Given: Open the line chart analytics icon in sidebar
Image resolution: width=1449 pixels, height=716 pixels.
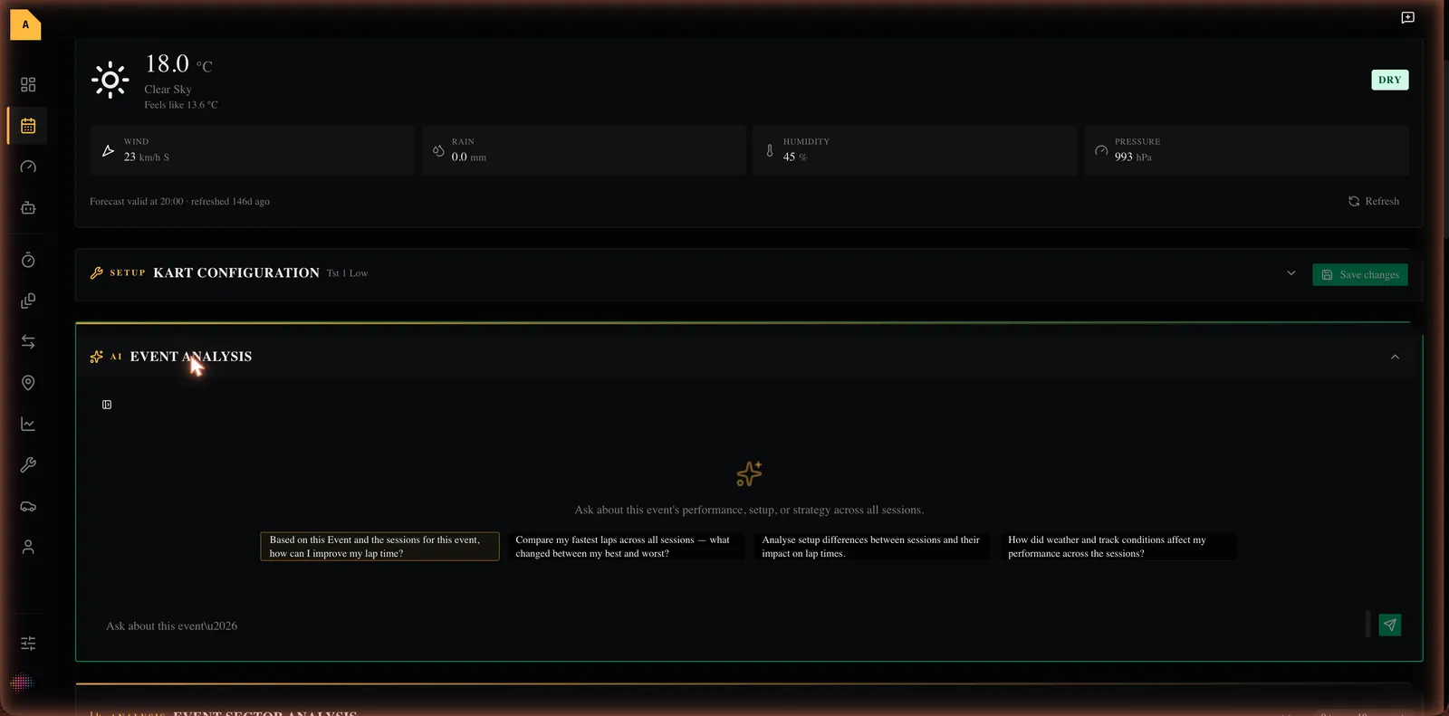Looking at the screenshot, I should point(28,424).
